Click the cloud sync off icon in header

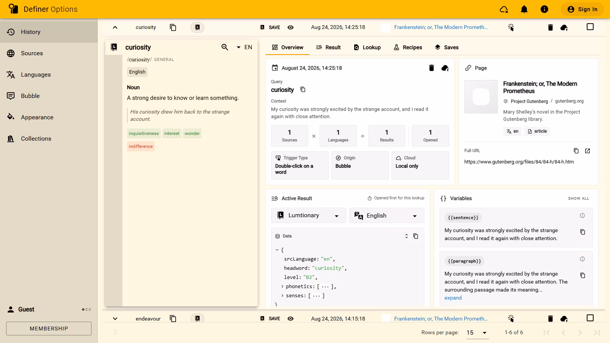tap(504, 9)
